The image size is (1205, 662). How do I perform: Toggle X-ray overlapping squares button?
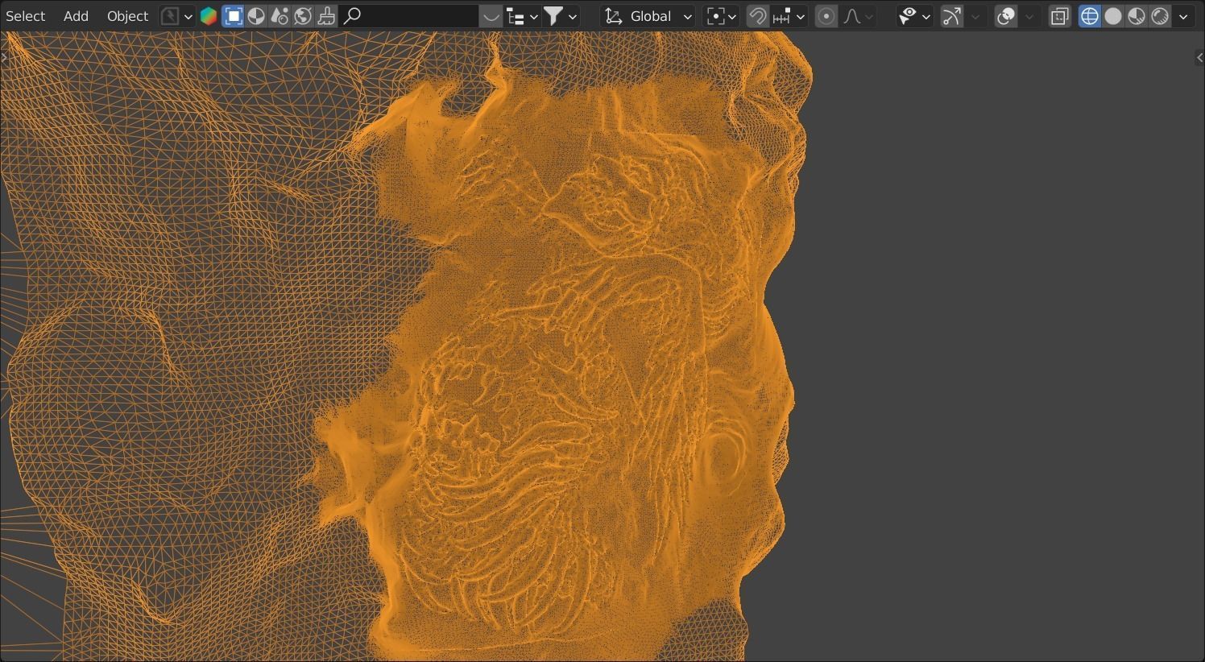(x=1059, y=16)
